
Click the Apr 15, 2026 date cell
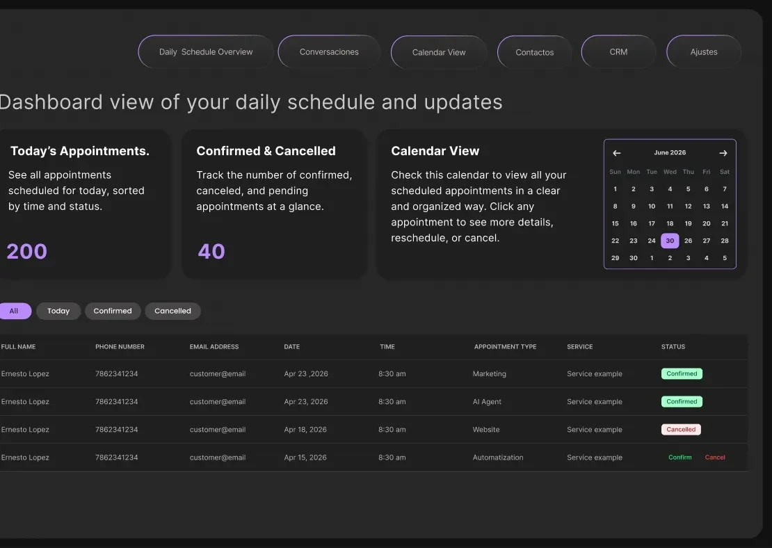coord(305,458)
